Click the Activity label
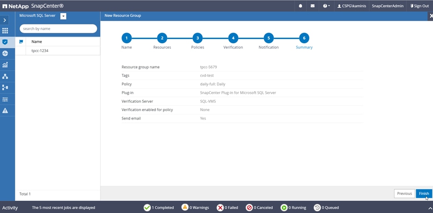The width and height of the screenshot is (433, 213). point(10,208)
